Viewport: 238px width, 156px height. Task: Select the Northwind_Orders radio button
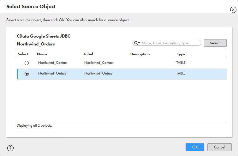click(27, 74)
